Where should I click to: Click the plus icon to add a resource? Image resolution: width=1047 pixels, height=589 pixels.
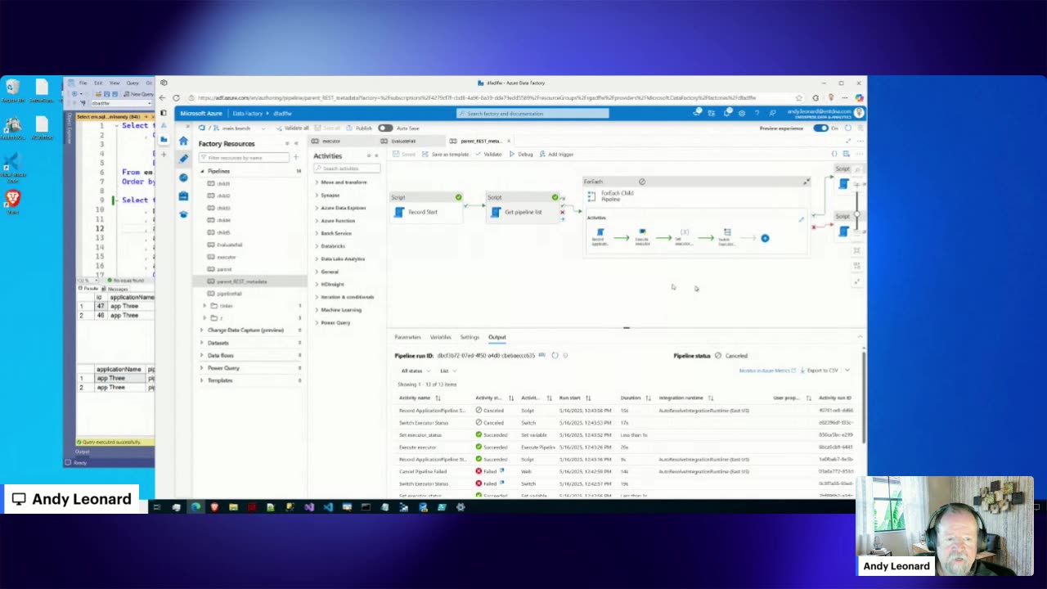tap(295, 157)
